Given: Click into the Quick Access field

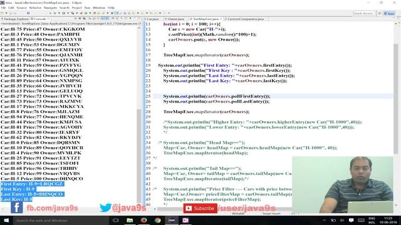Looking at the screenshot, I should click(363, 13).
